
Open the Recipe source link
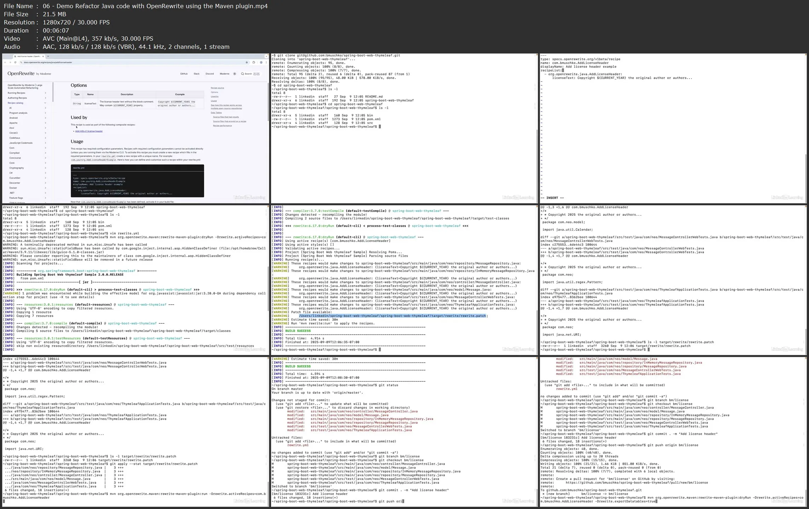(x=218, y=88)
